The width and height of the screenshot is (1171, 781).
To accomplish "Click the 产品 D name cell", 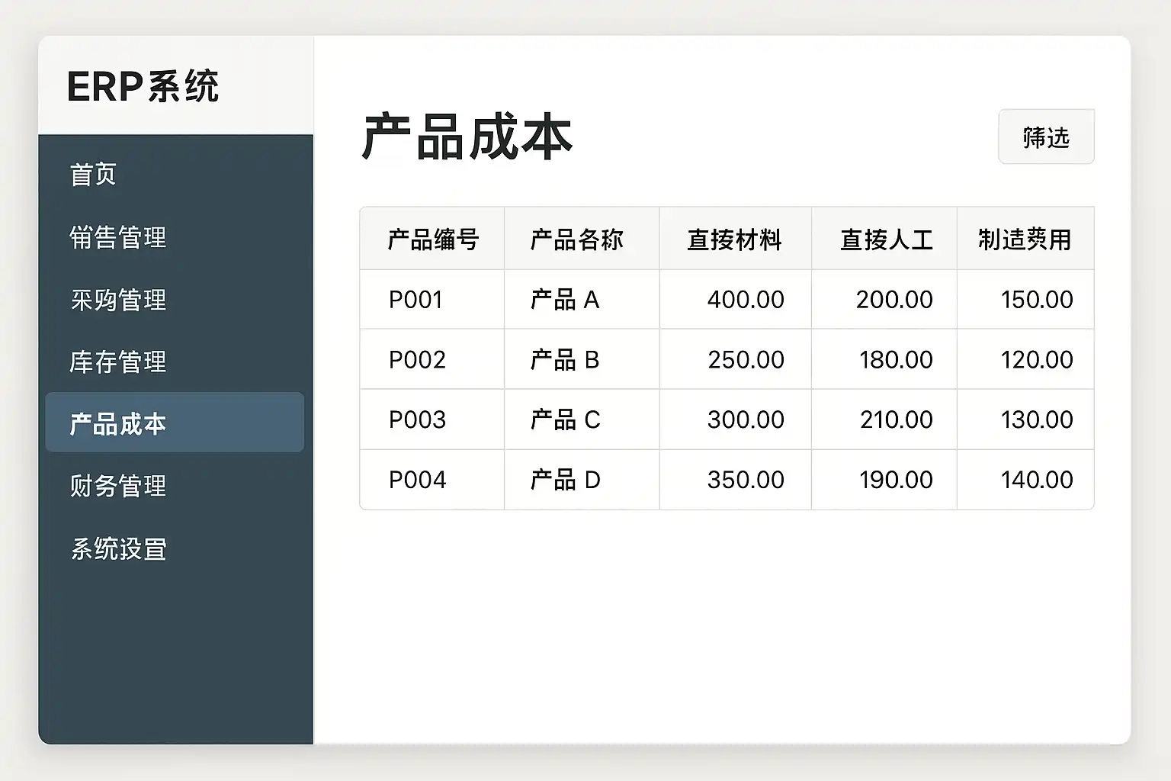I will tap(565, 480).
